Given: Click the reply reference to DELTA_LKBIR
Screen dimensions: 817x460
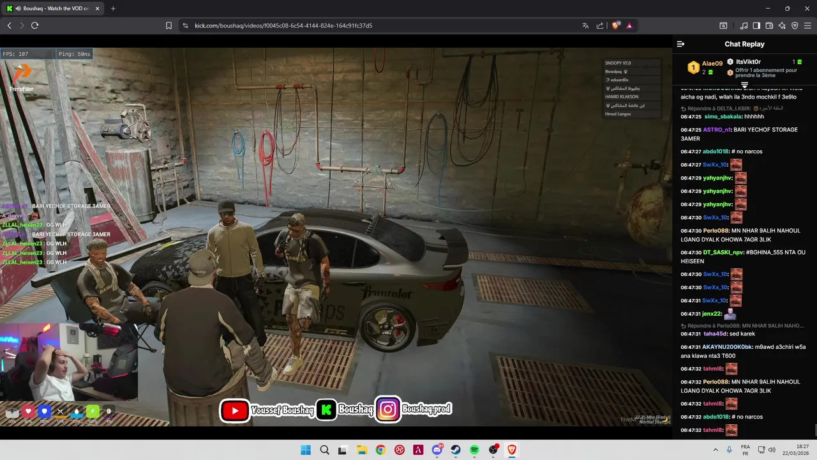Looking at the screenshot, I should click(731, 108).
